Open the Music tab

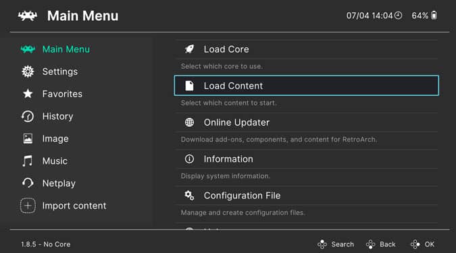tap(55, 161)
